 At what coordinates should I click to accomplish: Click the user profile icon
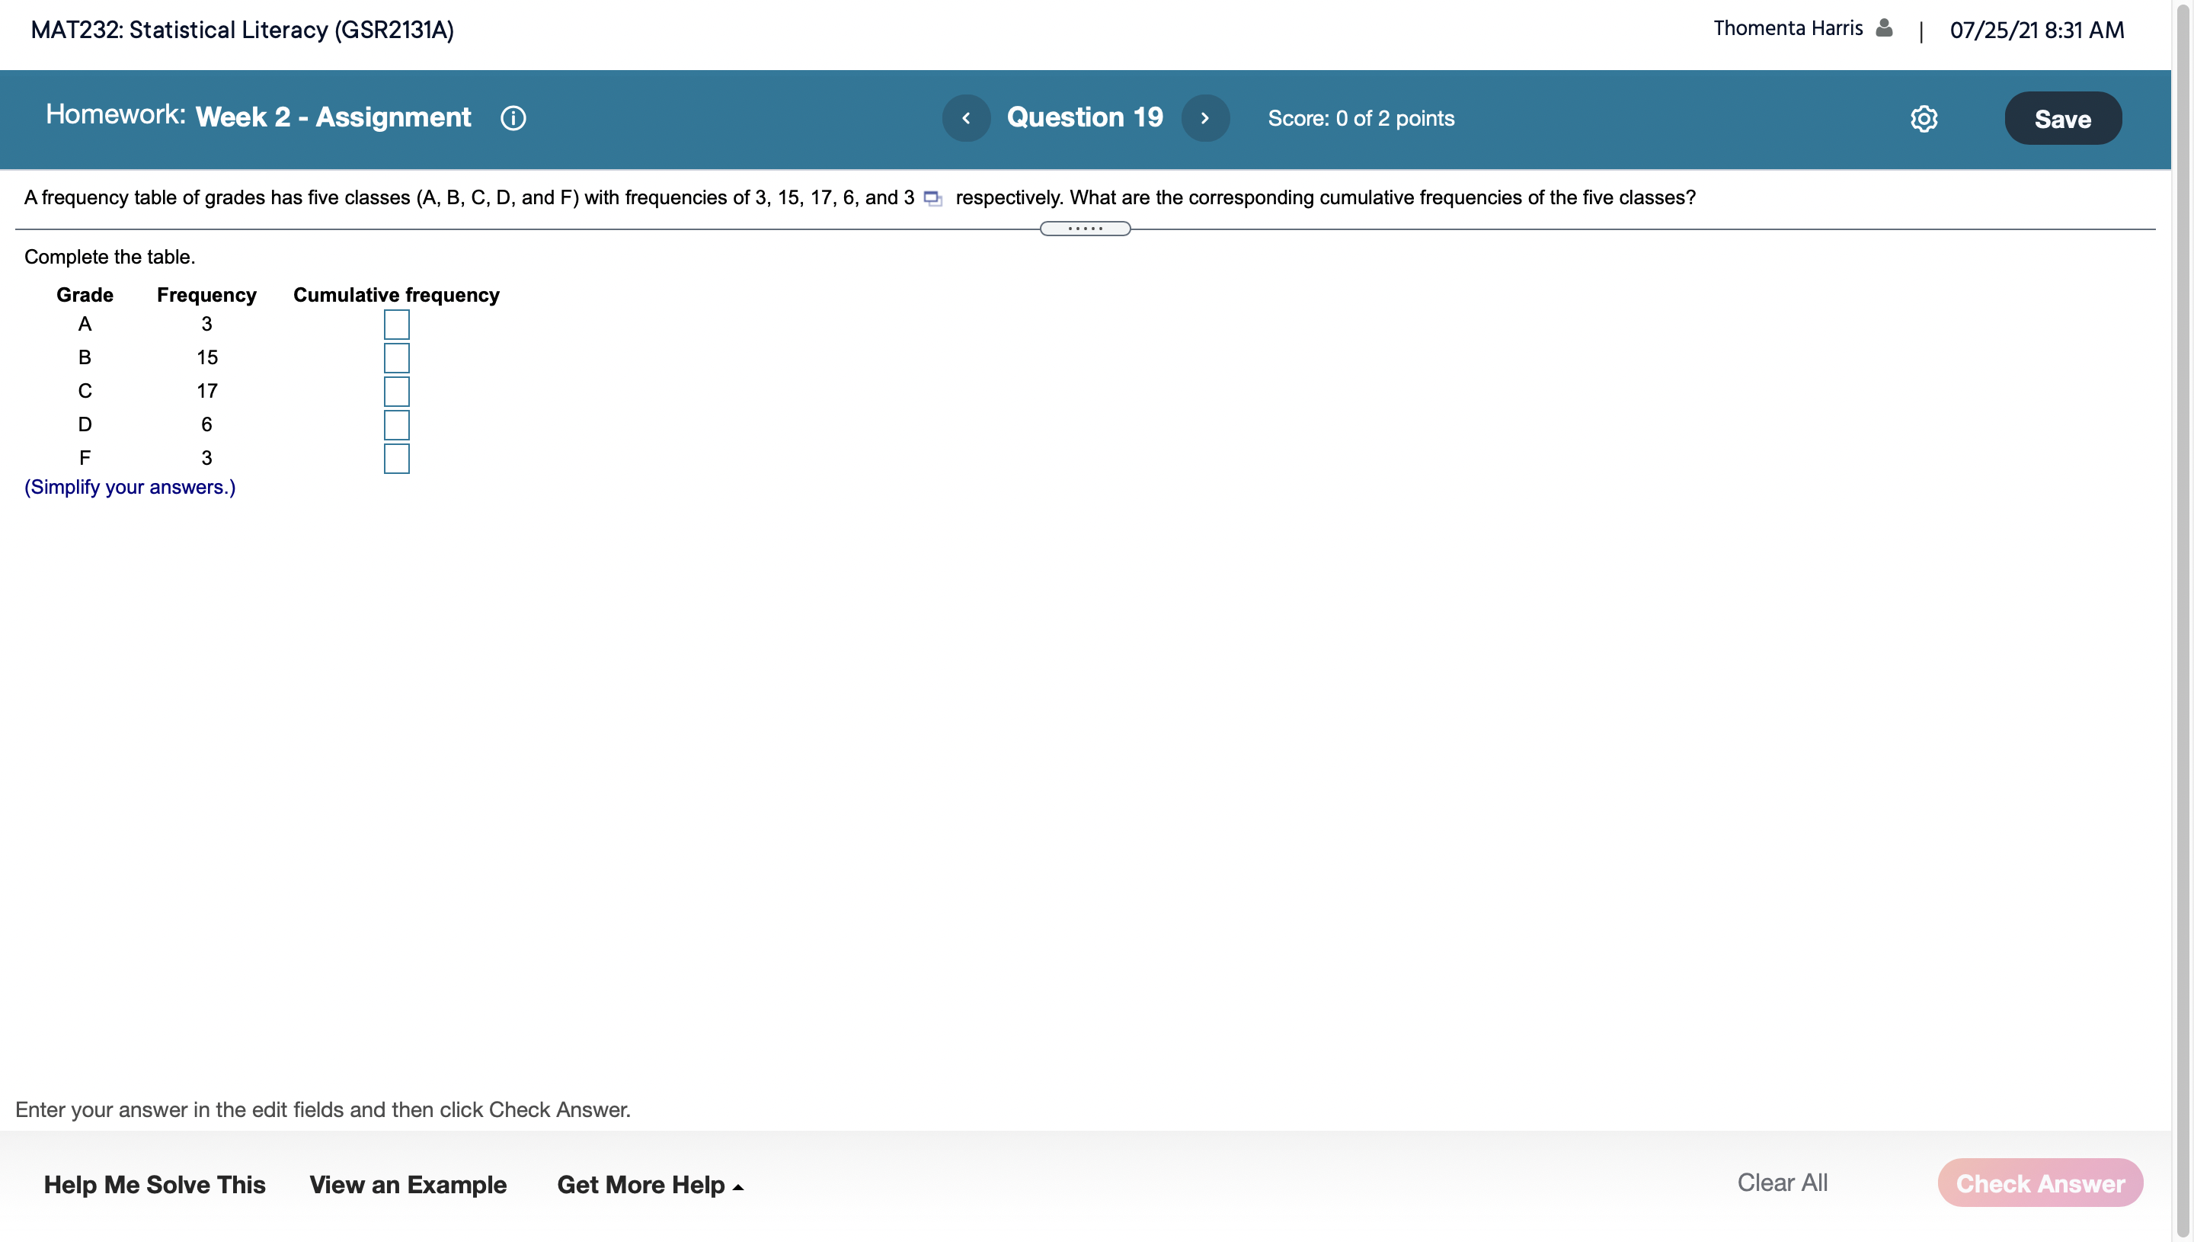1885,28
